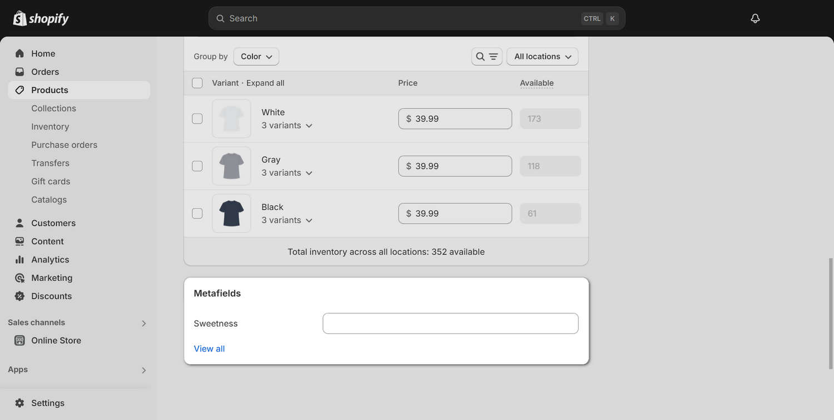Check the select-all variants checkbox

(197, 83)
